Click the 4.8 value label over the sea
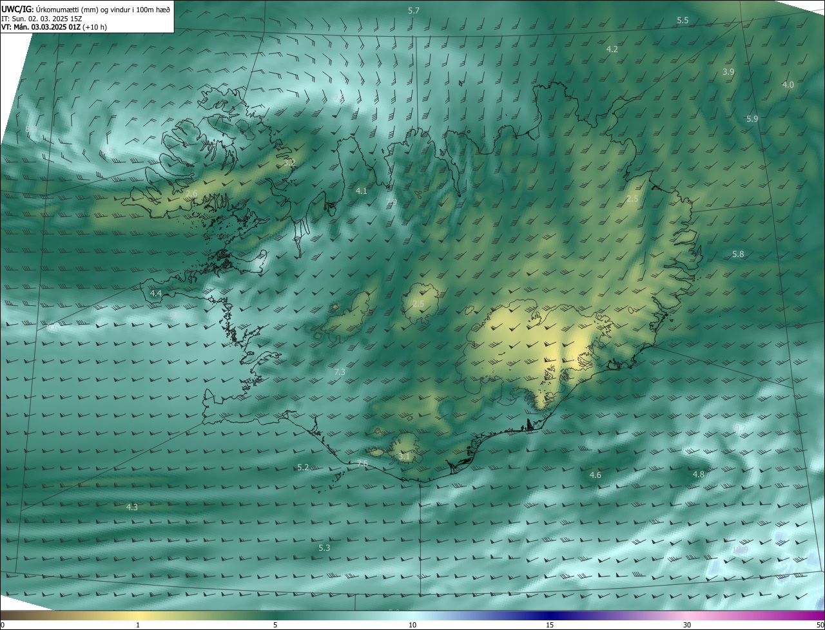Image resolution: width=825 pixels, height=630 pixels. [698, 475]
